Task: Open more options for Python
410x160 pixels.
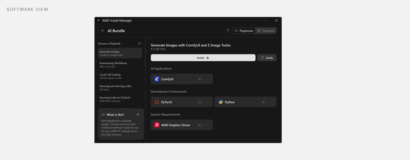Action: click(270, 102)
